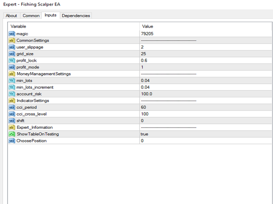This screenshot has width=273, height=204.
Task: Click the icon next to cci_period
Action: point(12,107)
